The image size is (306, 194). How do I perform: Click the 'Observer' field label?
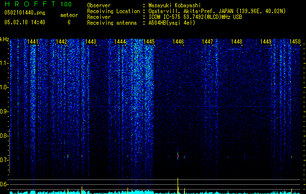pyautogui.click(x=99, y=5)
